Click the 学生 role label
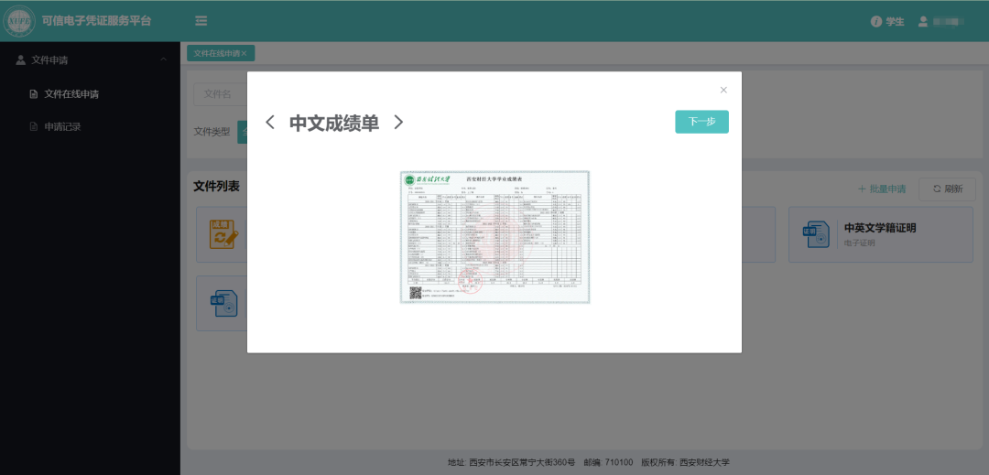 point(895,21)
